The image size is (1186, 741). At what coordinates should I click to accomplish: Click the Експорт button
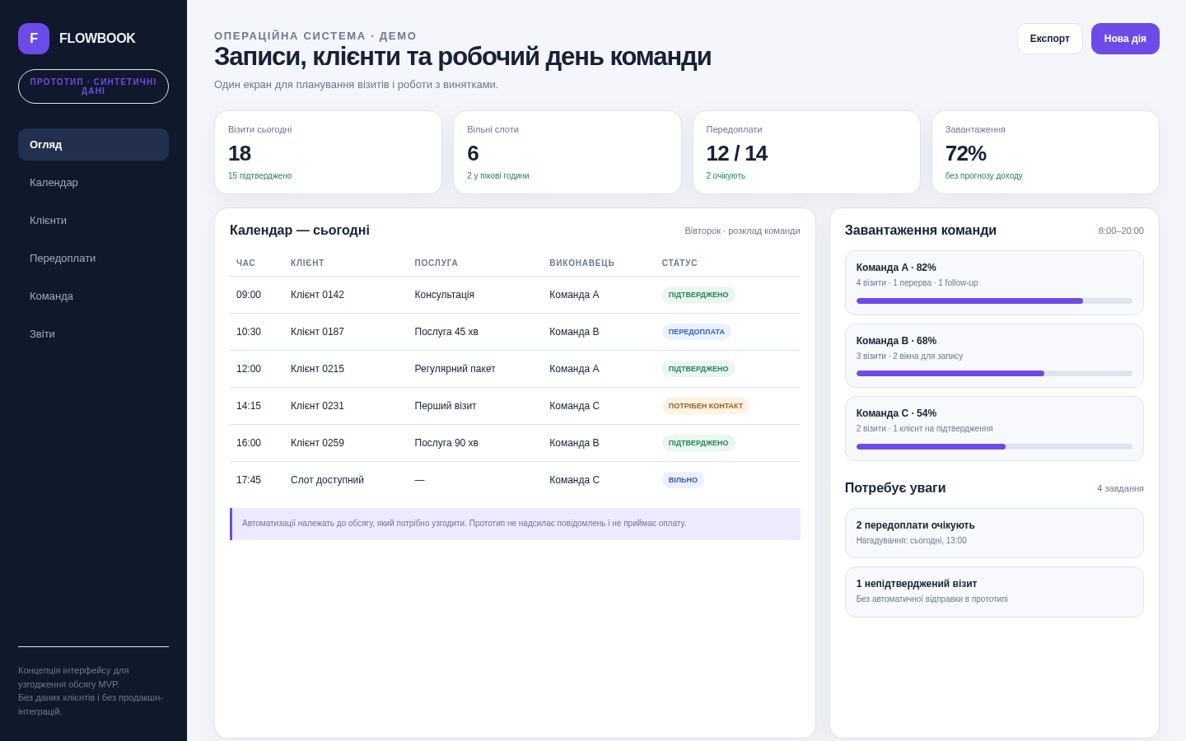[x=1049, y=39]
